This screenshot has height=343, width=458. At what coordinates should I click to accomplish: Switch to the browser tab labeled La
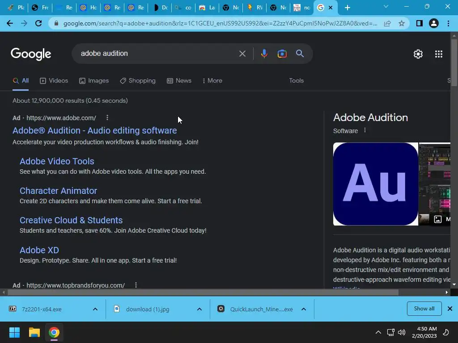207,8
